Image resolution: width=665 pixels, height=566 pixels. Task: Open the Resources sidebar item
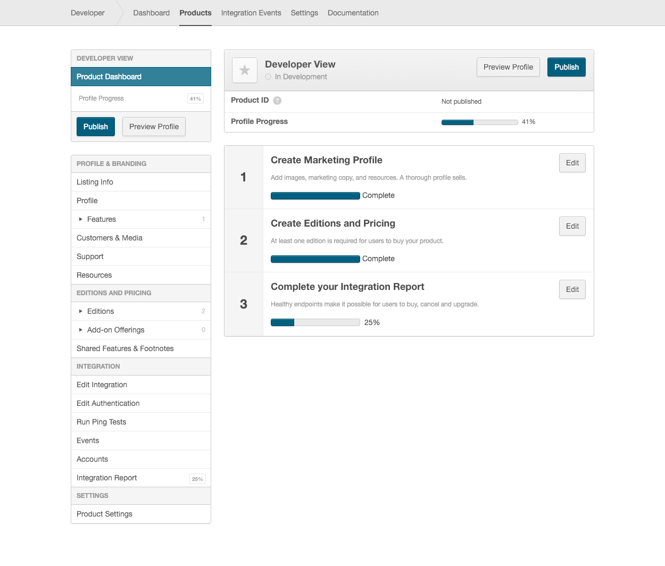coord(141,275)
